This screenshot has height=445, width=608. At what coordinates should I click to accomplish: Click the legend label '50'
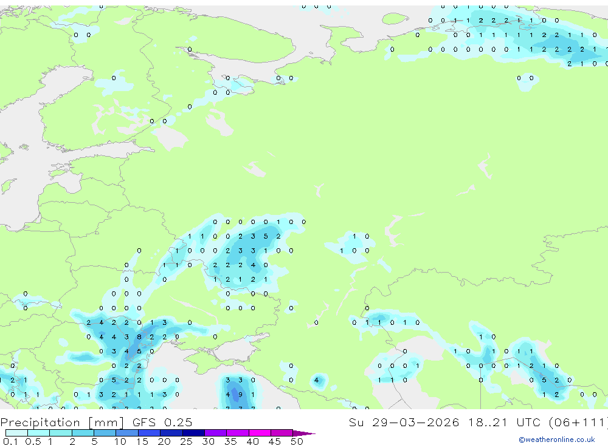297,441
